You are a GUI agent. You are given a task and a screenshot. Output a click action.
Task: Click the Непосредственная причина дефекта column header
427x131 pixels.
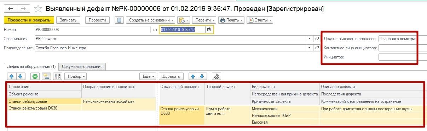tap(285, 94)
